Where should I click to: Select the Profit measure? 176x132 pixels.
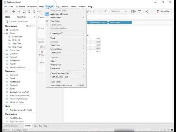(12, 78)
